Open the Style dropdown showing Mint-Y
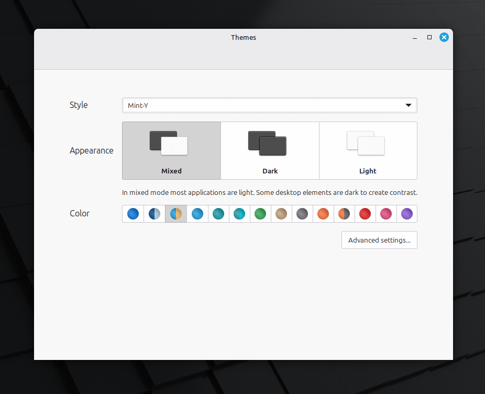Screen dimensions: 485x394 tap(269, 105)
